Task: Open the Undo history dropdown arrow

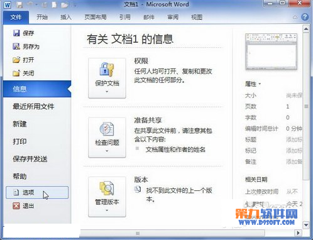Action: click(36, 4)
